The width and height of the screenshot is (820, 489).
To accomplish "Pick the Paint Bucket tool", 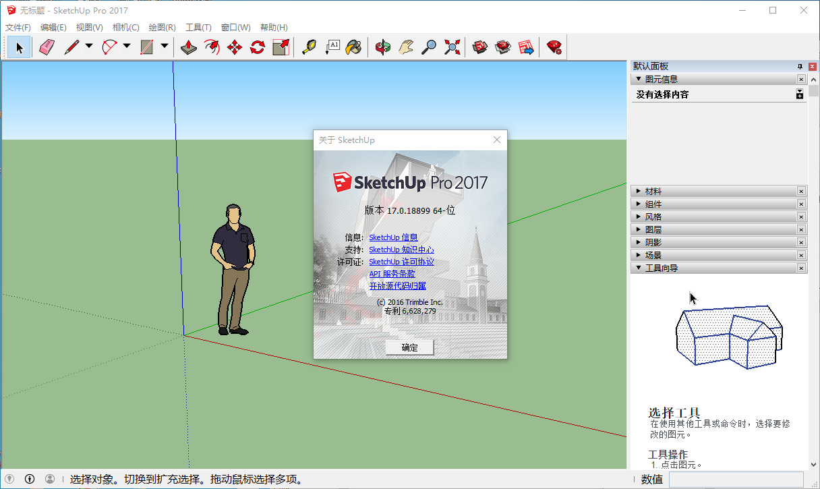I will (x=354, y=47).
